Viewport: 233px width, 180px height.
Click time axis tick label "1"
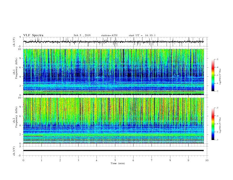[x=41, y=160]
